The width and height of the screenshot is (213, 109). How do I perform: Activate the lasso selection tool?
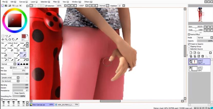click(x=6, y=36)
